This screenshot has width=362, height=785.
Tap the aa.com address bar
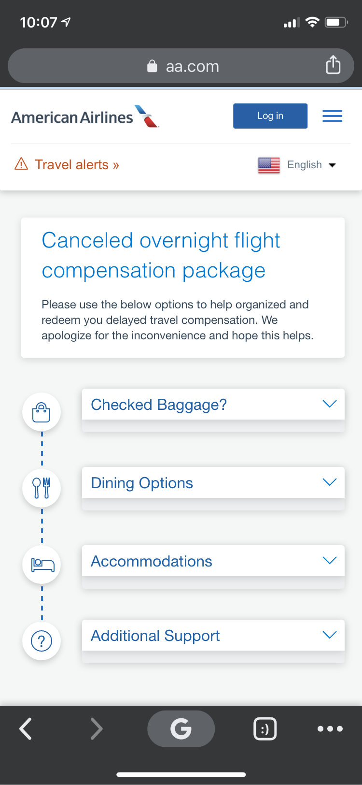click(181, 66)
